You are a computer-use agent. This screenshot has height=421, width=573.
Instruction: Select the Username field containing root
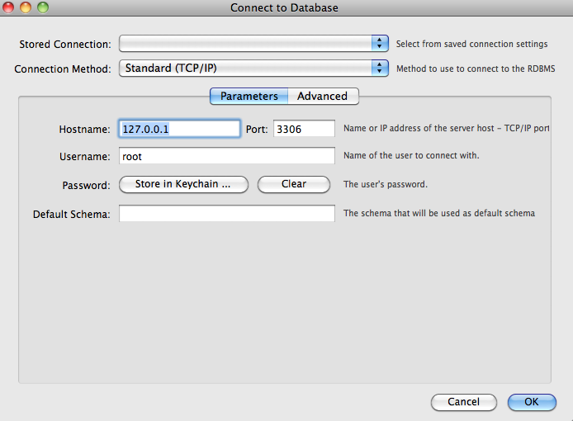point(226,156)
